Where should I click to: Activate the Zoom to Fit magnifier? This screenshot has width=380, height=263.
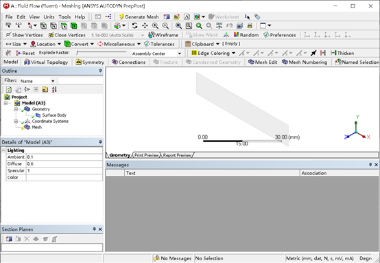point(178,25)
